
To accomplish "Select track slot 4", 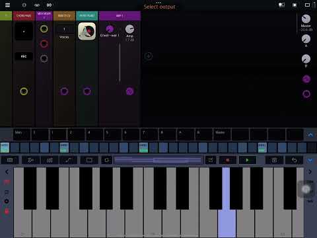I will (94, 134).
